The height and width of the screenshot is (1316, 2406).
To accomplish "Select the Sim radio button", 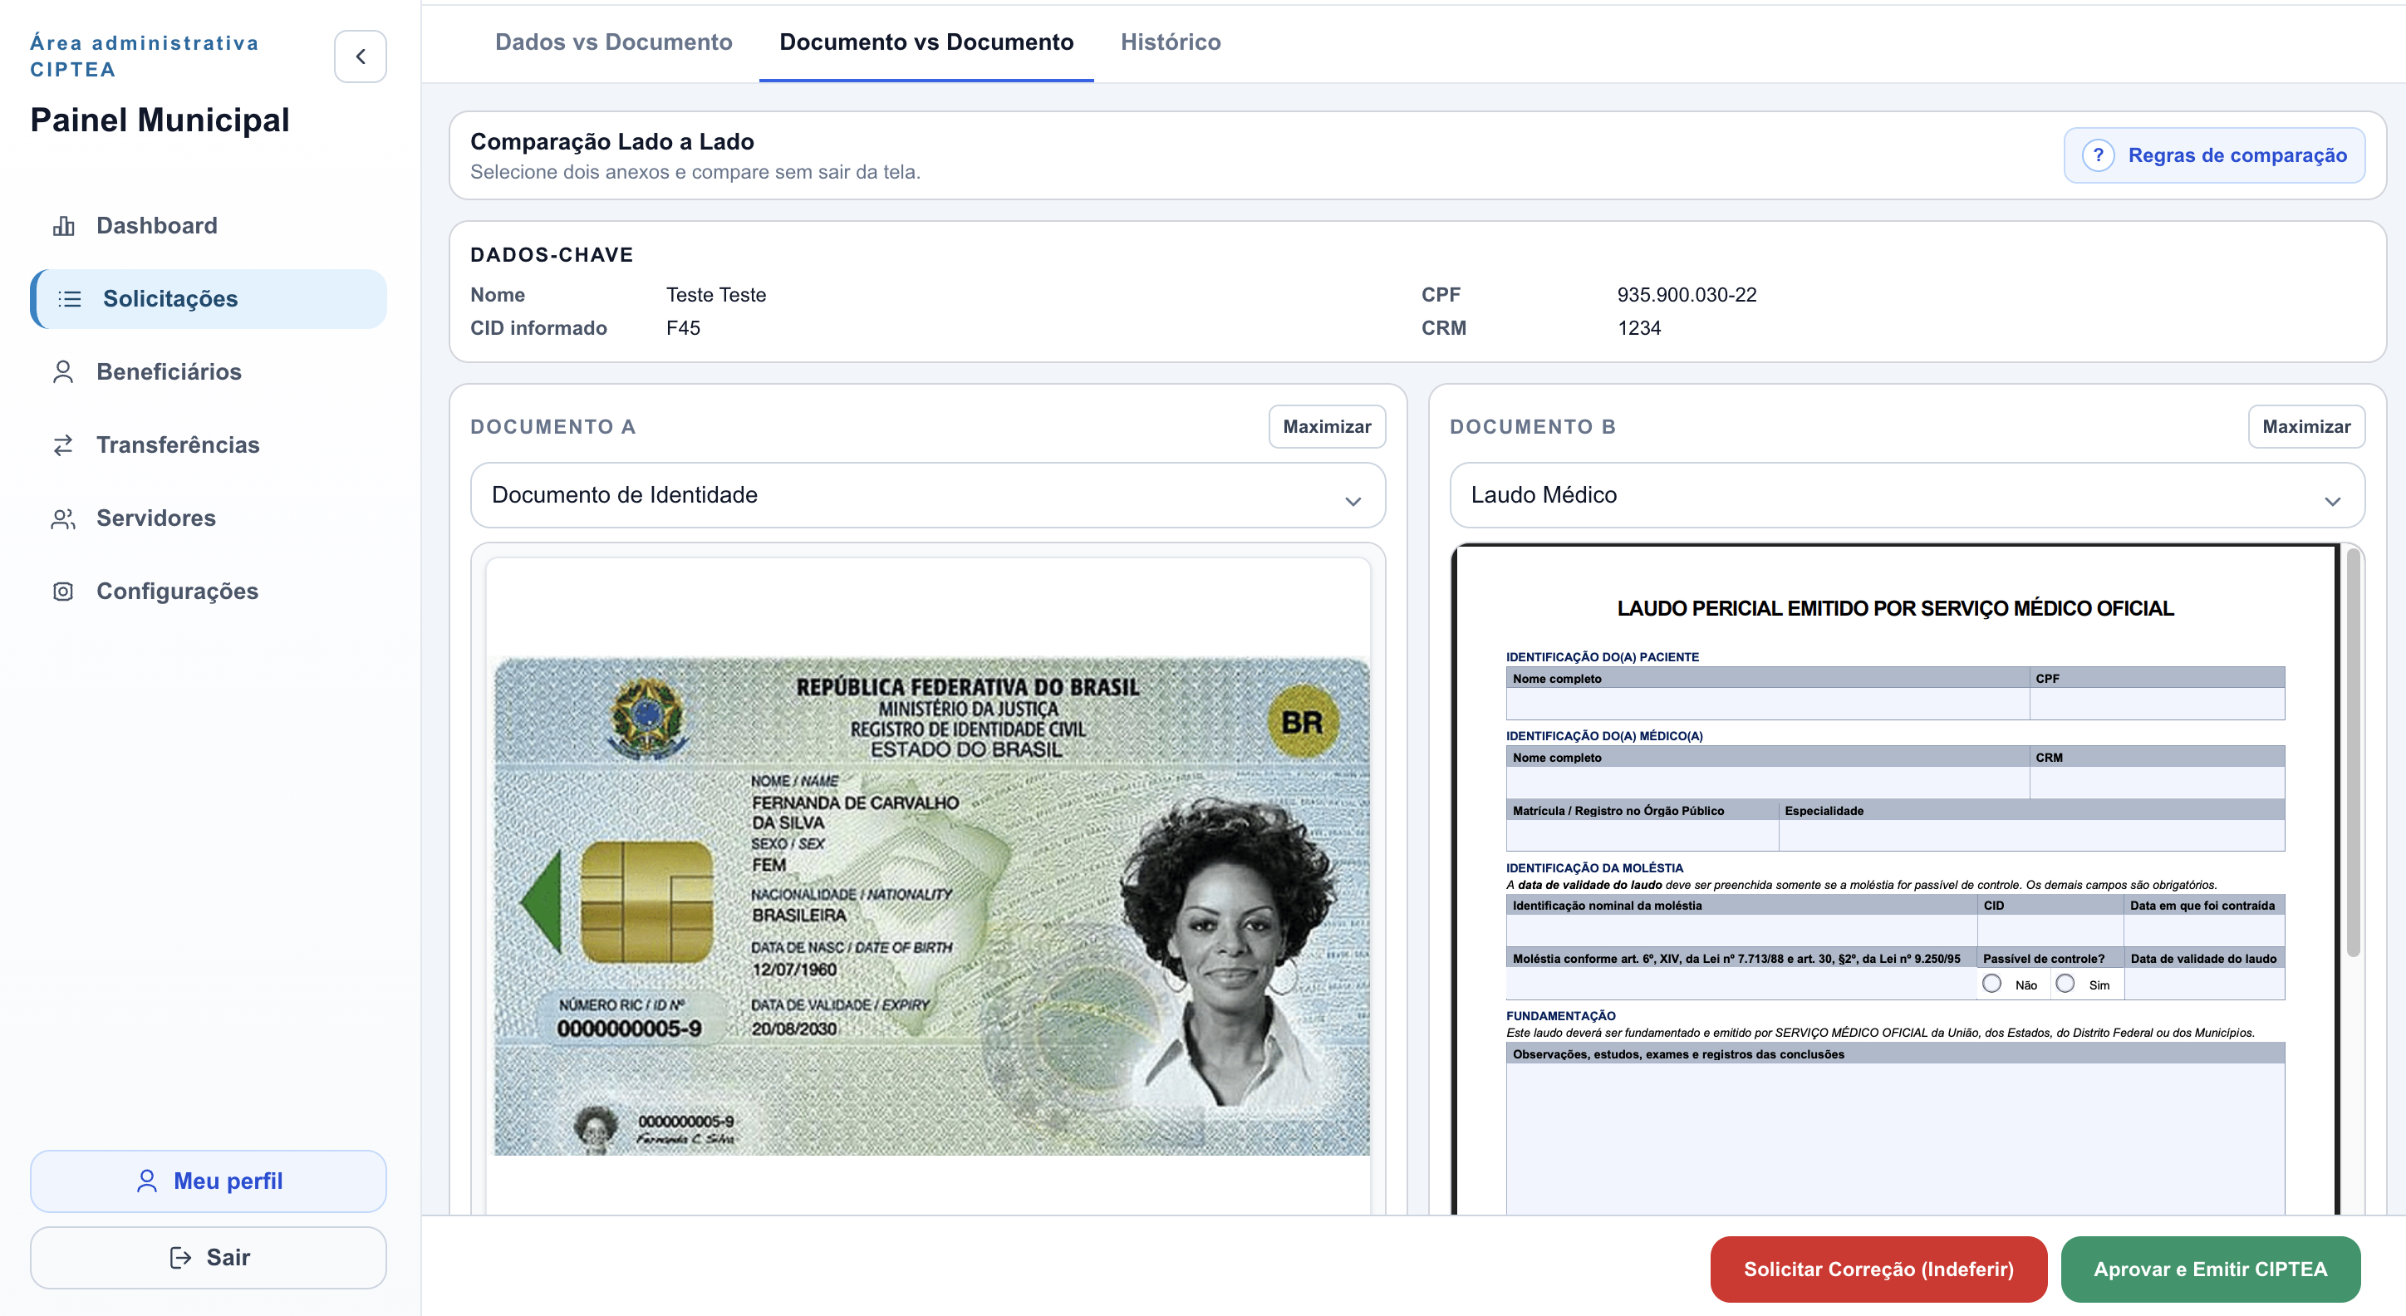I will tap(2065, 983).
